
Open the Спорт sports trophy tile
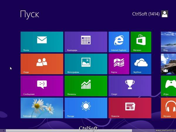coord(130,86)
